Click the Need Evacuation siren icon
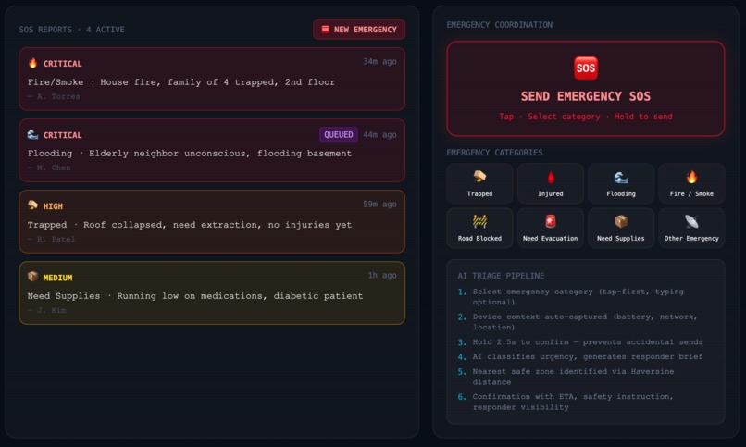The image size is (746, 447). 551,221
